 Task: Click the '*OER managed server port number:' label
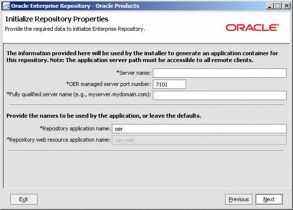[x=108, y=84]
